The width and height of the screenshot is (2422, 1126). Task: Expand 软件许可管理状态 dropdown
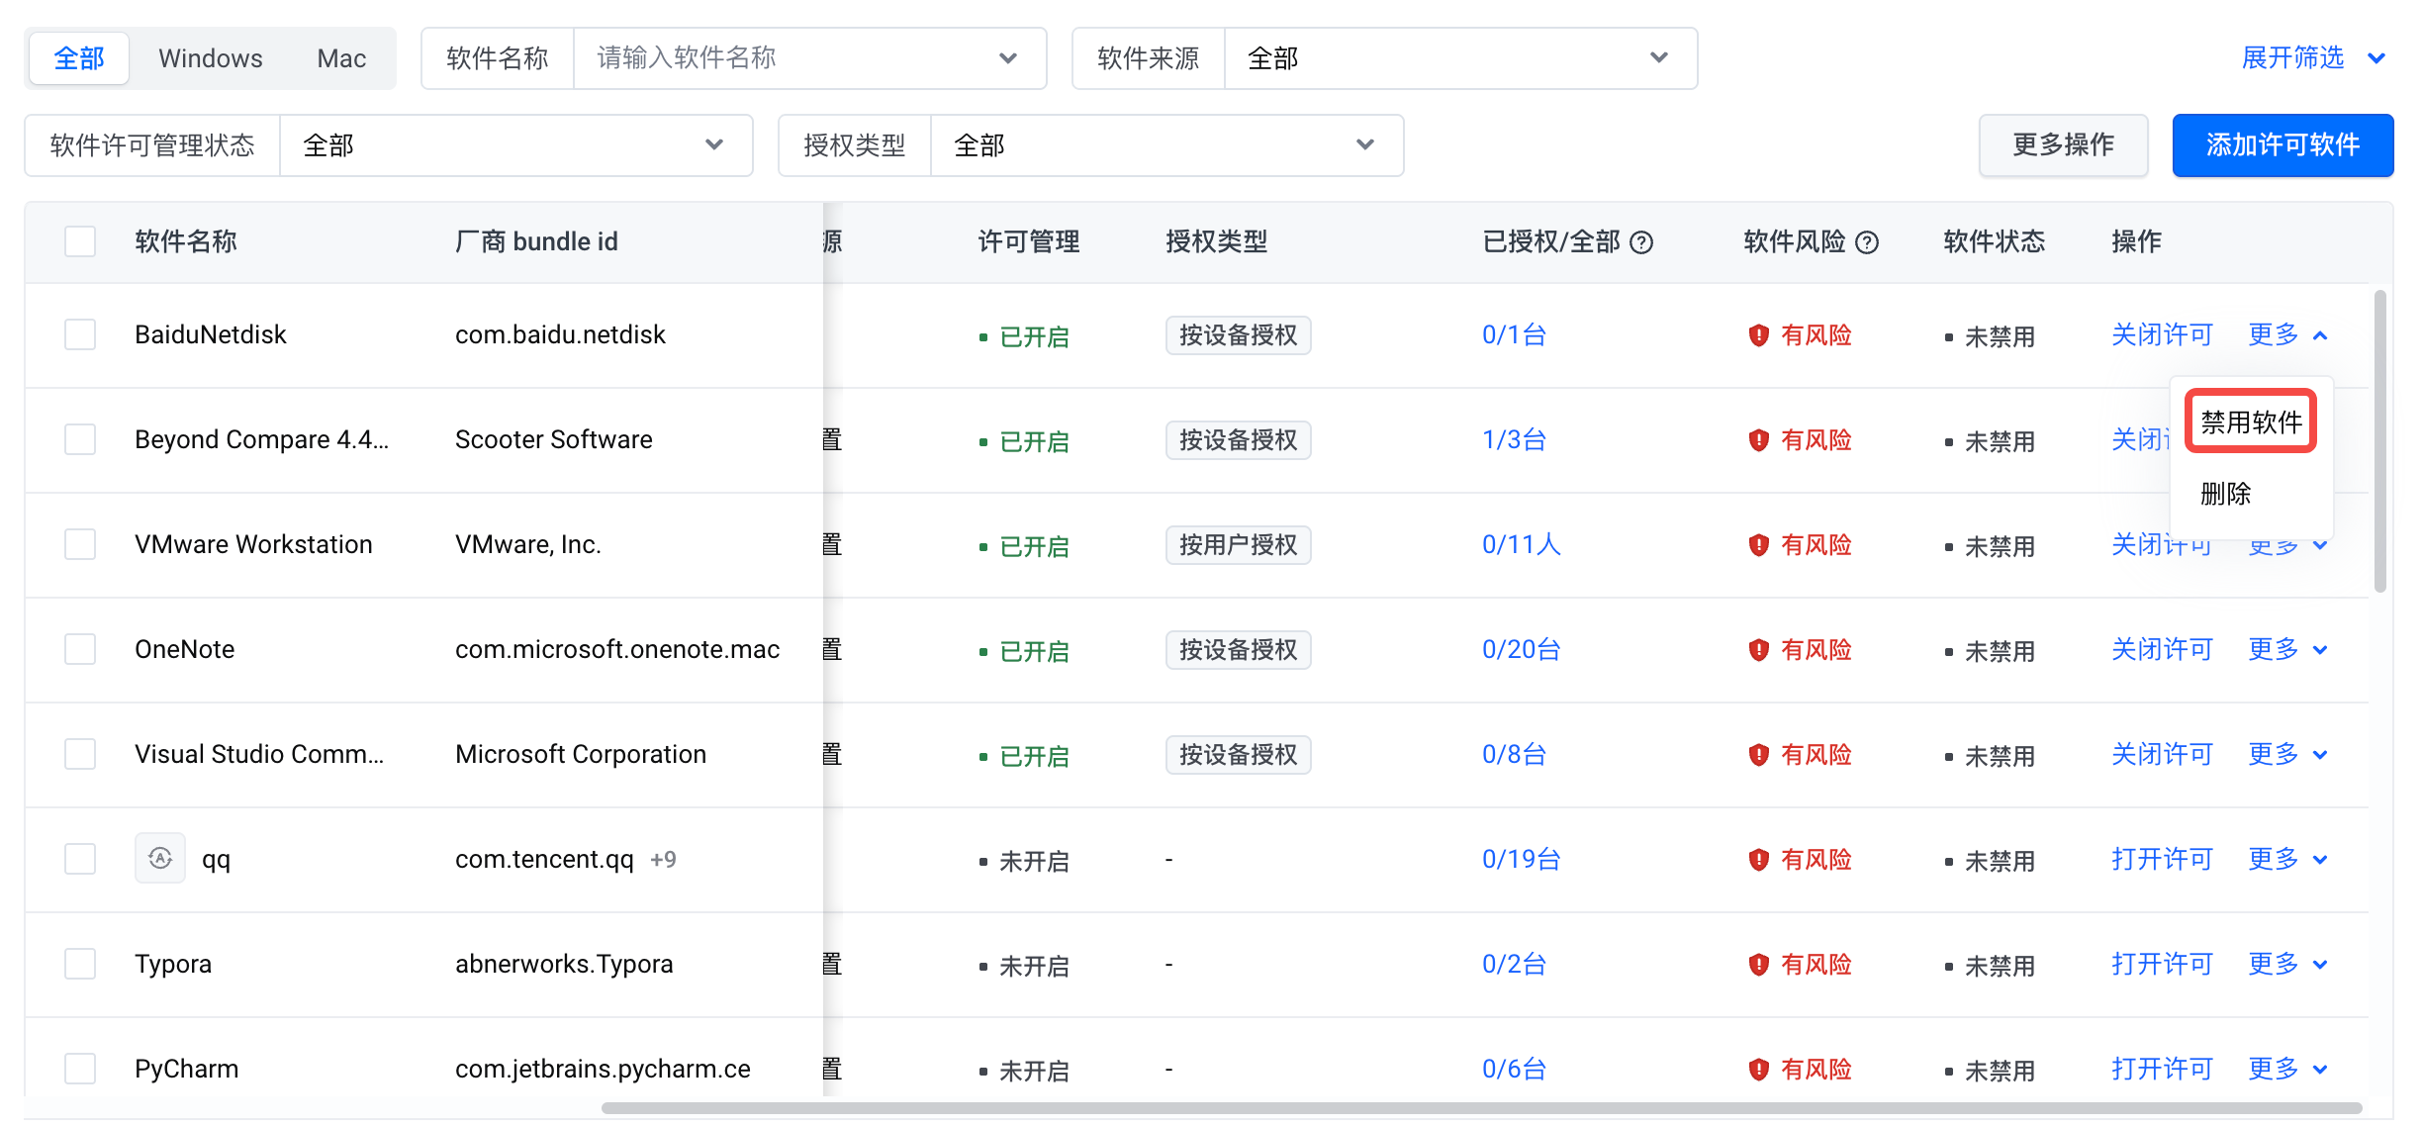(514, 145)
